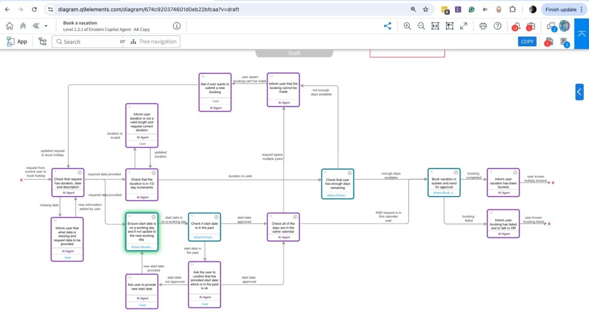
Task: Open the dropdown next to the back-navigation arrows
Action: 46,25
